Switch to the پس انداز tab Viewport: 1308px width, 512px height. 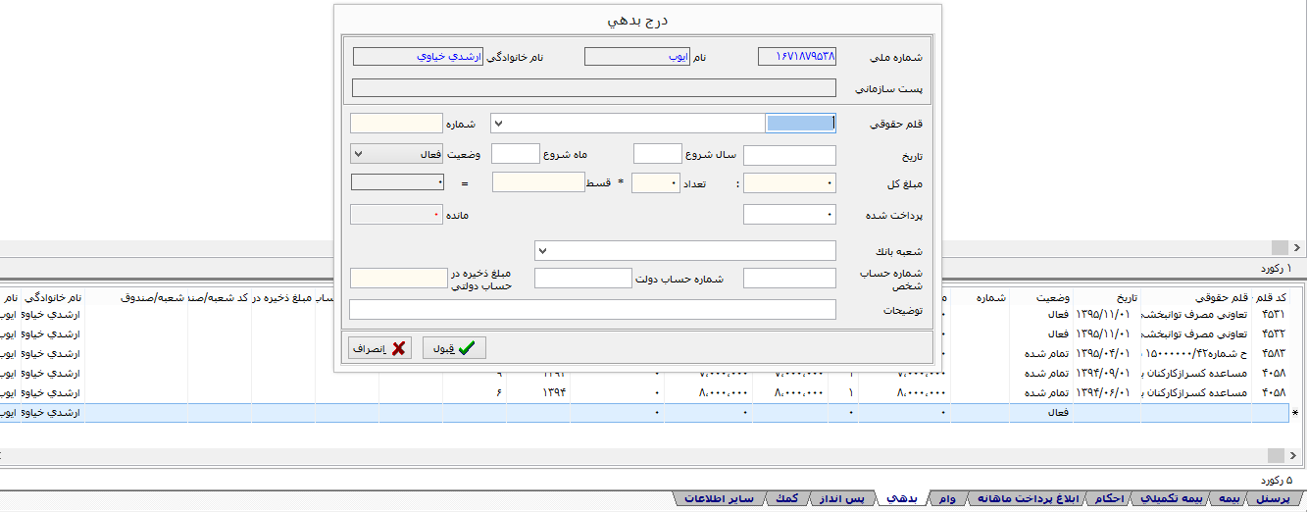[x=843, y=499]
